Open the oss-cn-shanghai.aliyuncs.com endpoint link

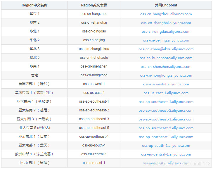(166, 23)
